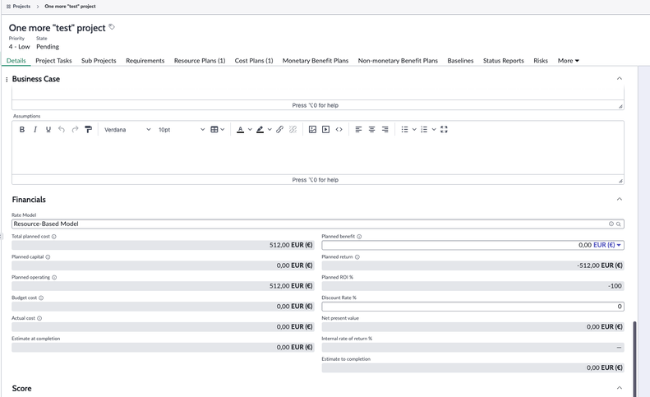Toggle fullscreen editor mode

point(444,129)
